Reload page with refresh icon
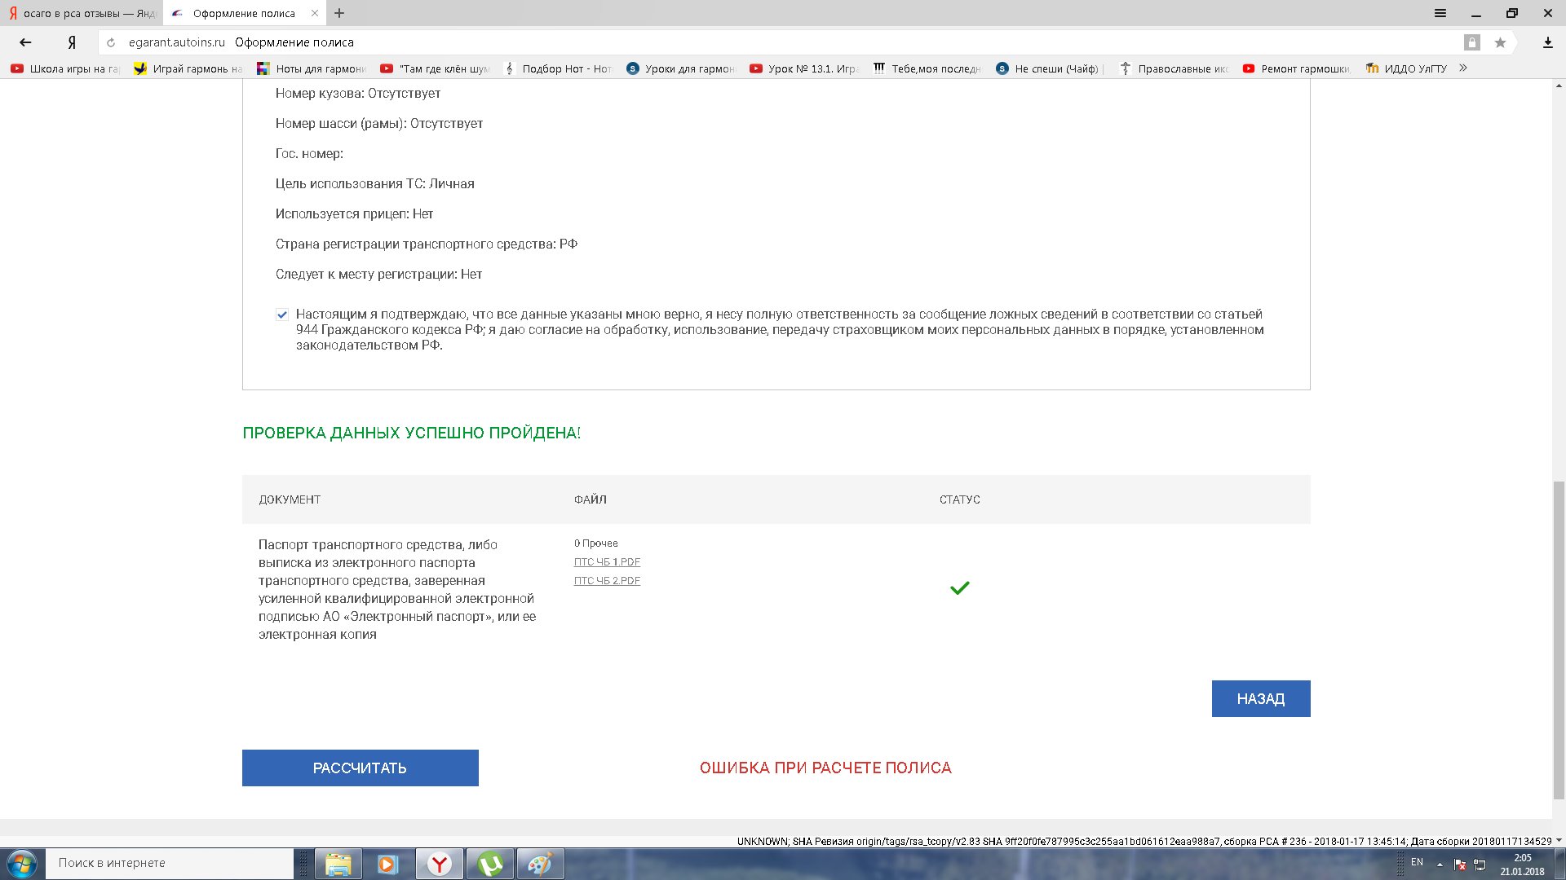This screenshot has width=1566, height=880. pos(111,42)
